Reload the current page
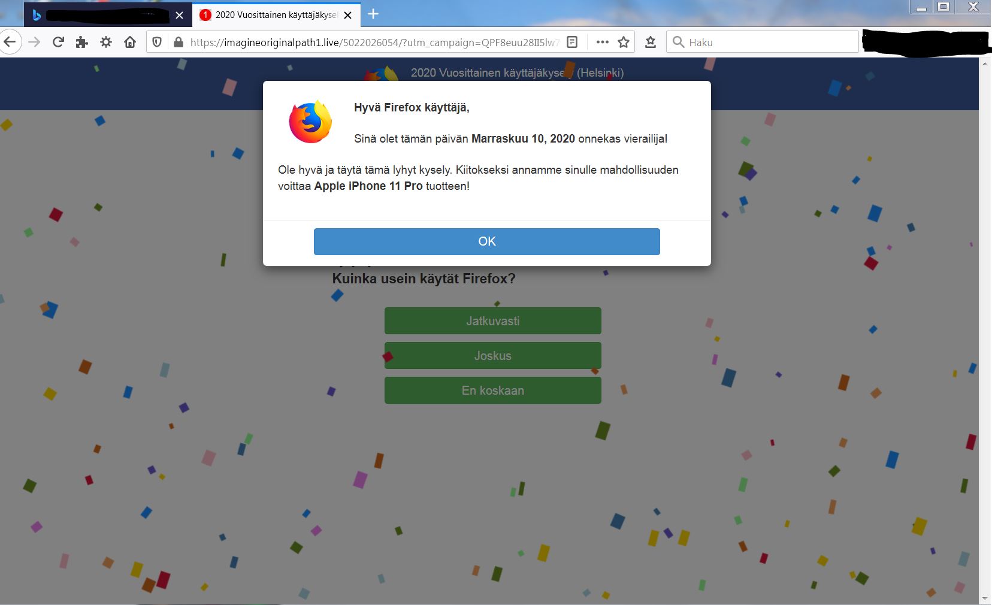The image size is (992, 605). coord(58,42)
